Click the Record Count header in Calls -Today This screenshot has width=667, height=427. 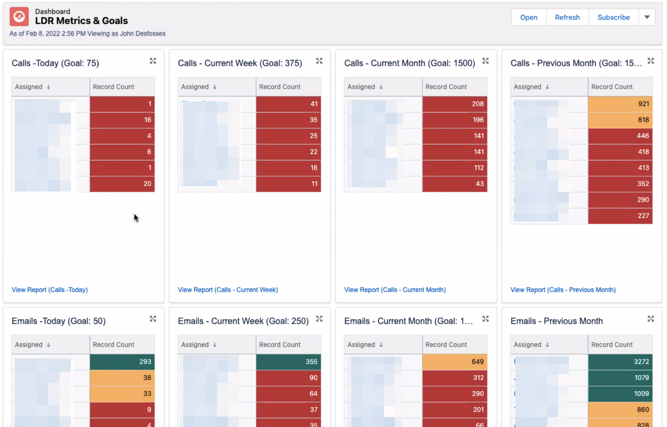(x=113, y=87)
